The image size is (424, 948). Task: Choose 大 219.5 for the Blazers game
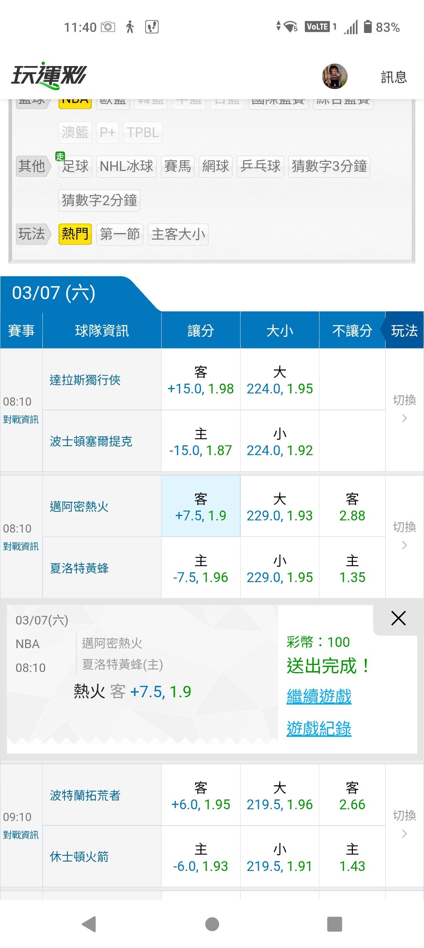(280, 796)
